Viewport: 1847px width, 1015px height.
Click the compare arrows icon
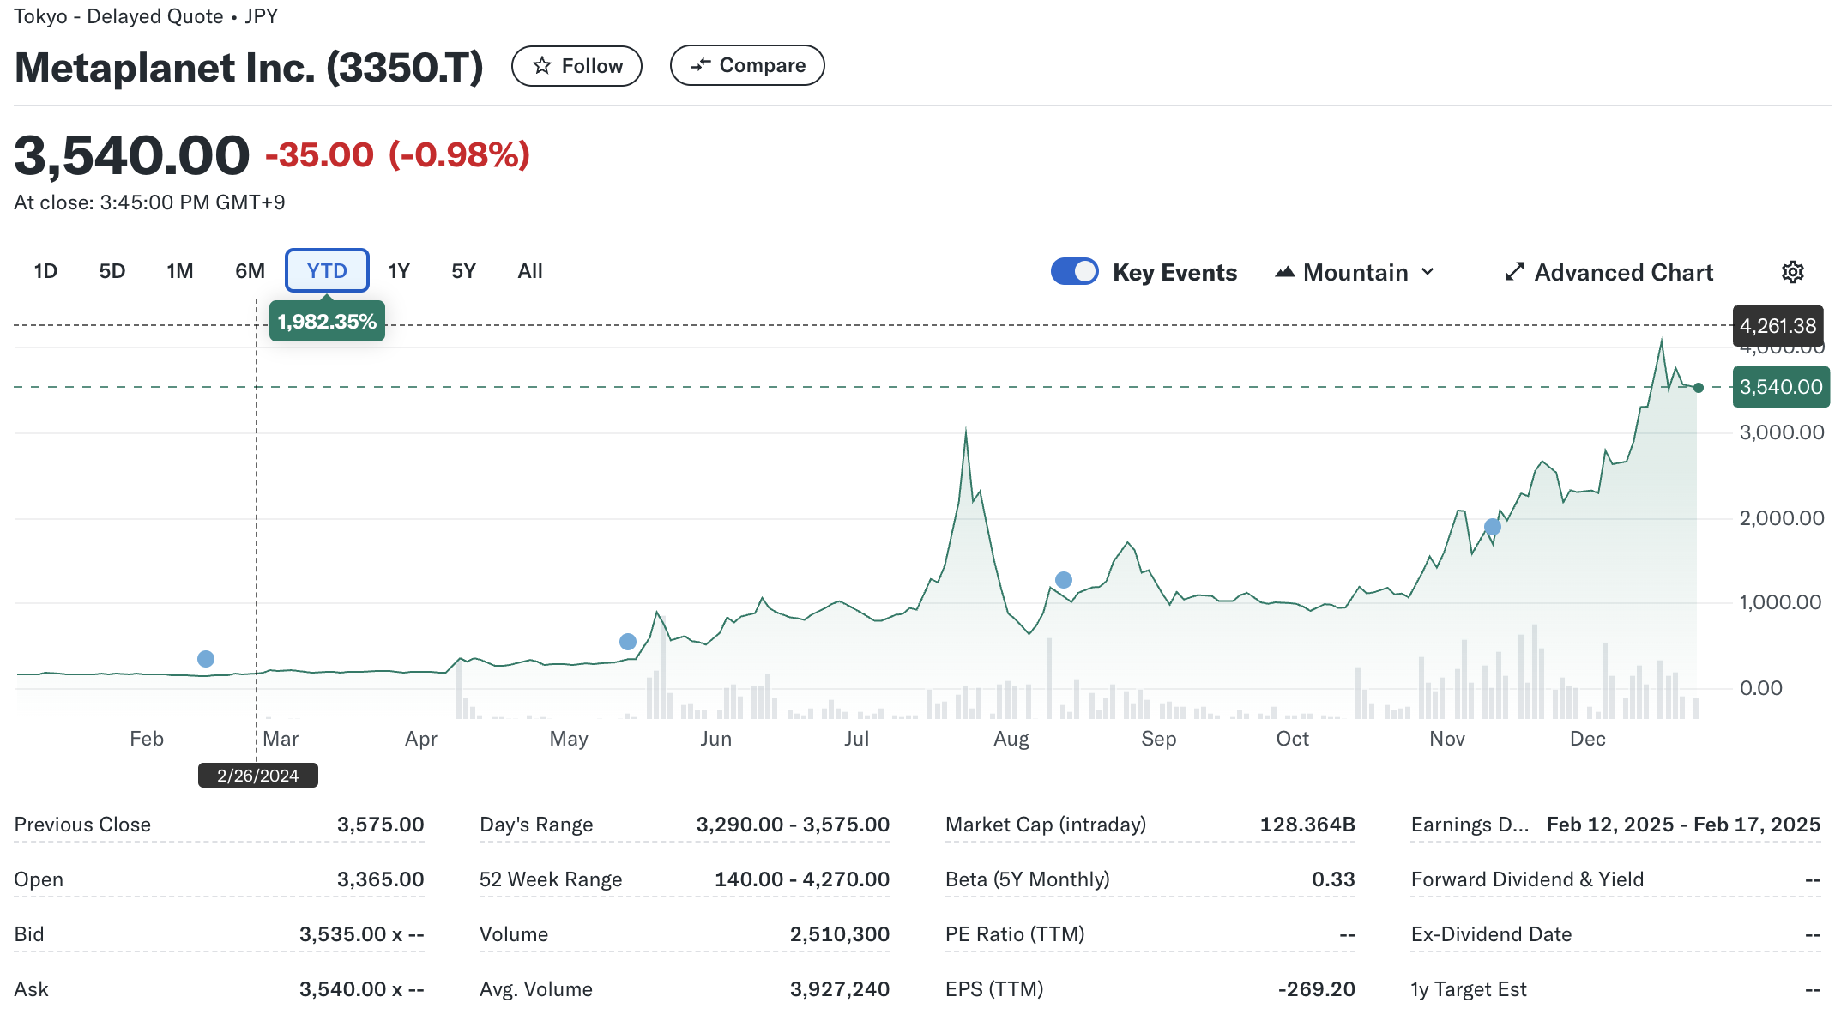701,65
